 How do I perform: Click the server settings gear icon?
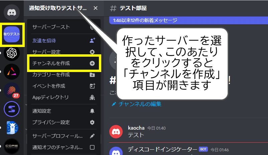[92, 52]
